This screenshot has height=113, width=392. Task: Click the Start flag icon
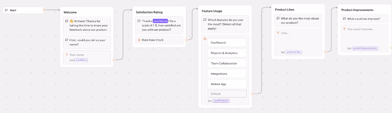6,10
